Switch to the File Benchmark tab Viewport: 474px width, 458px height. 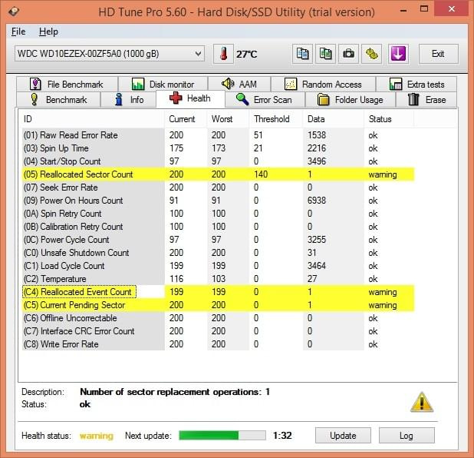pyautogui.click(x=67, y=84)
